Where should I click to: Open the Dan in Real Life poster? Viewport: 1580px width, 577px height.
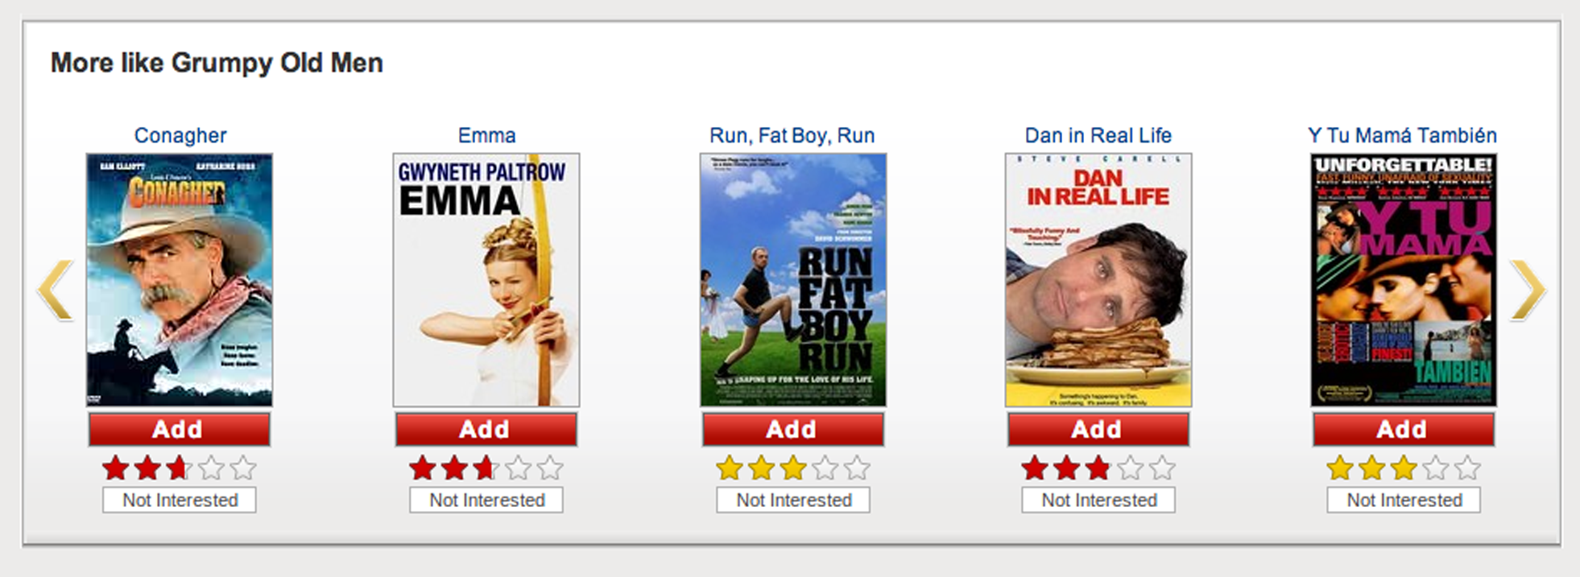click(1098, 280)
